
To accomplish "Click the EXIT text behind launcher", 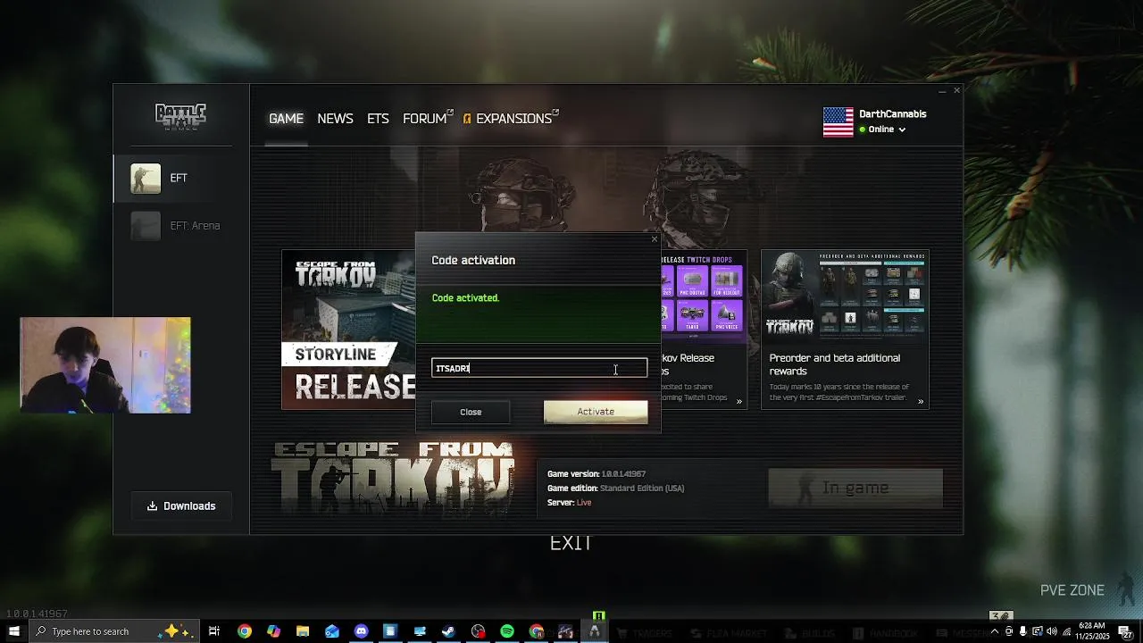I will point(571,543).
